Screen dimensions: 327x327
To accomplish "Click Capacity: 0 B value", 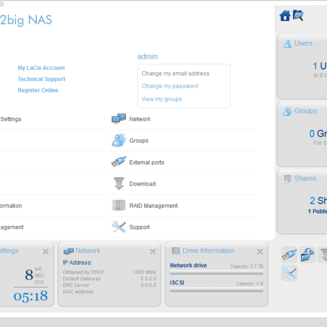I will (249, 283).
